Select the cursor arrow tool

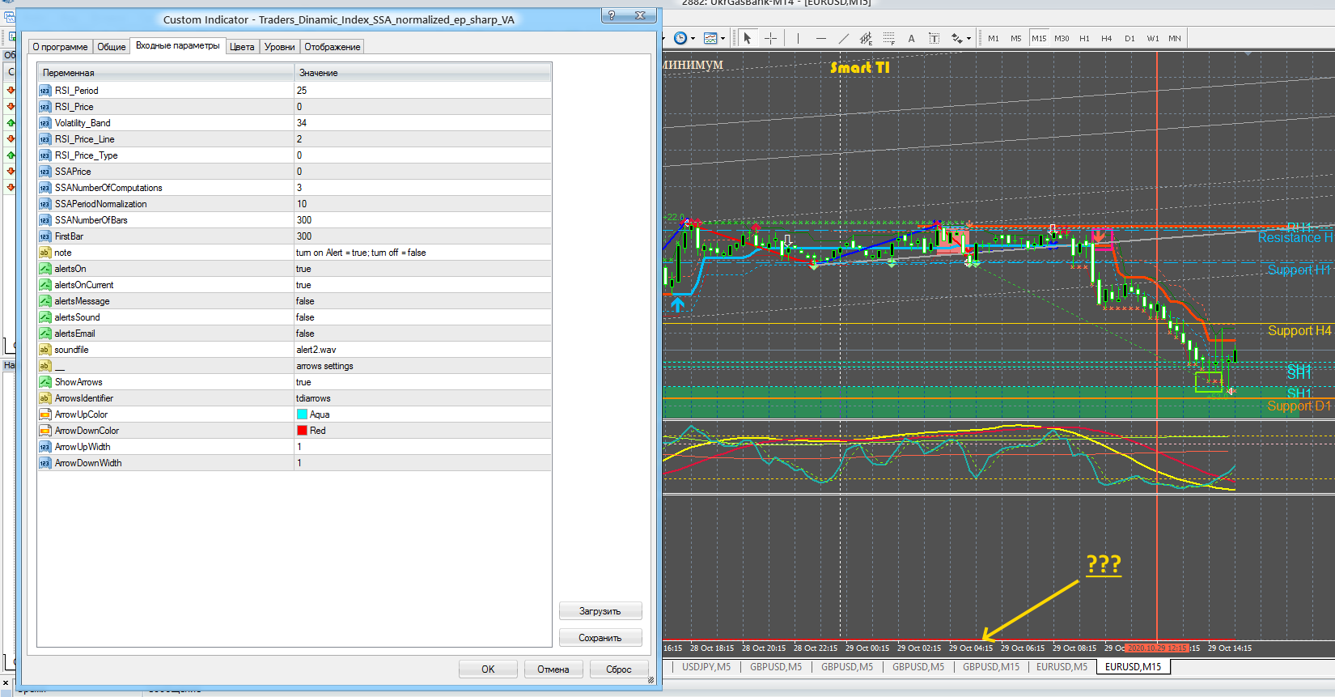(x=748, y=38)
